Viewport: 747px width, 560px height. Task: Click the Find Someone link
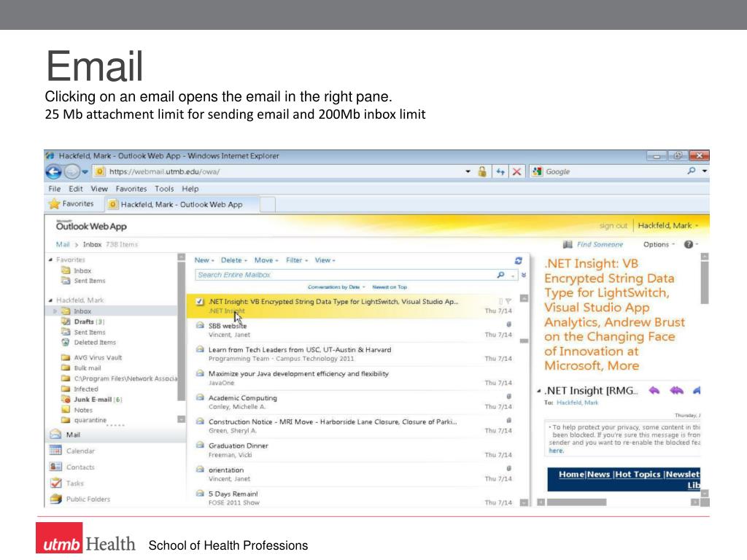click(x=600, y=244)
